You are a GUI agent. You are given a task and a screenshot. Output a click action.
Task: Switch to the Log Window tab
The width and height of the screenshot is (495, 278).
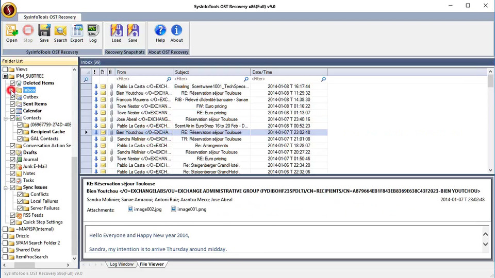pyautogui.click(x=122, y=264)
